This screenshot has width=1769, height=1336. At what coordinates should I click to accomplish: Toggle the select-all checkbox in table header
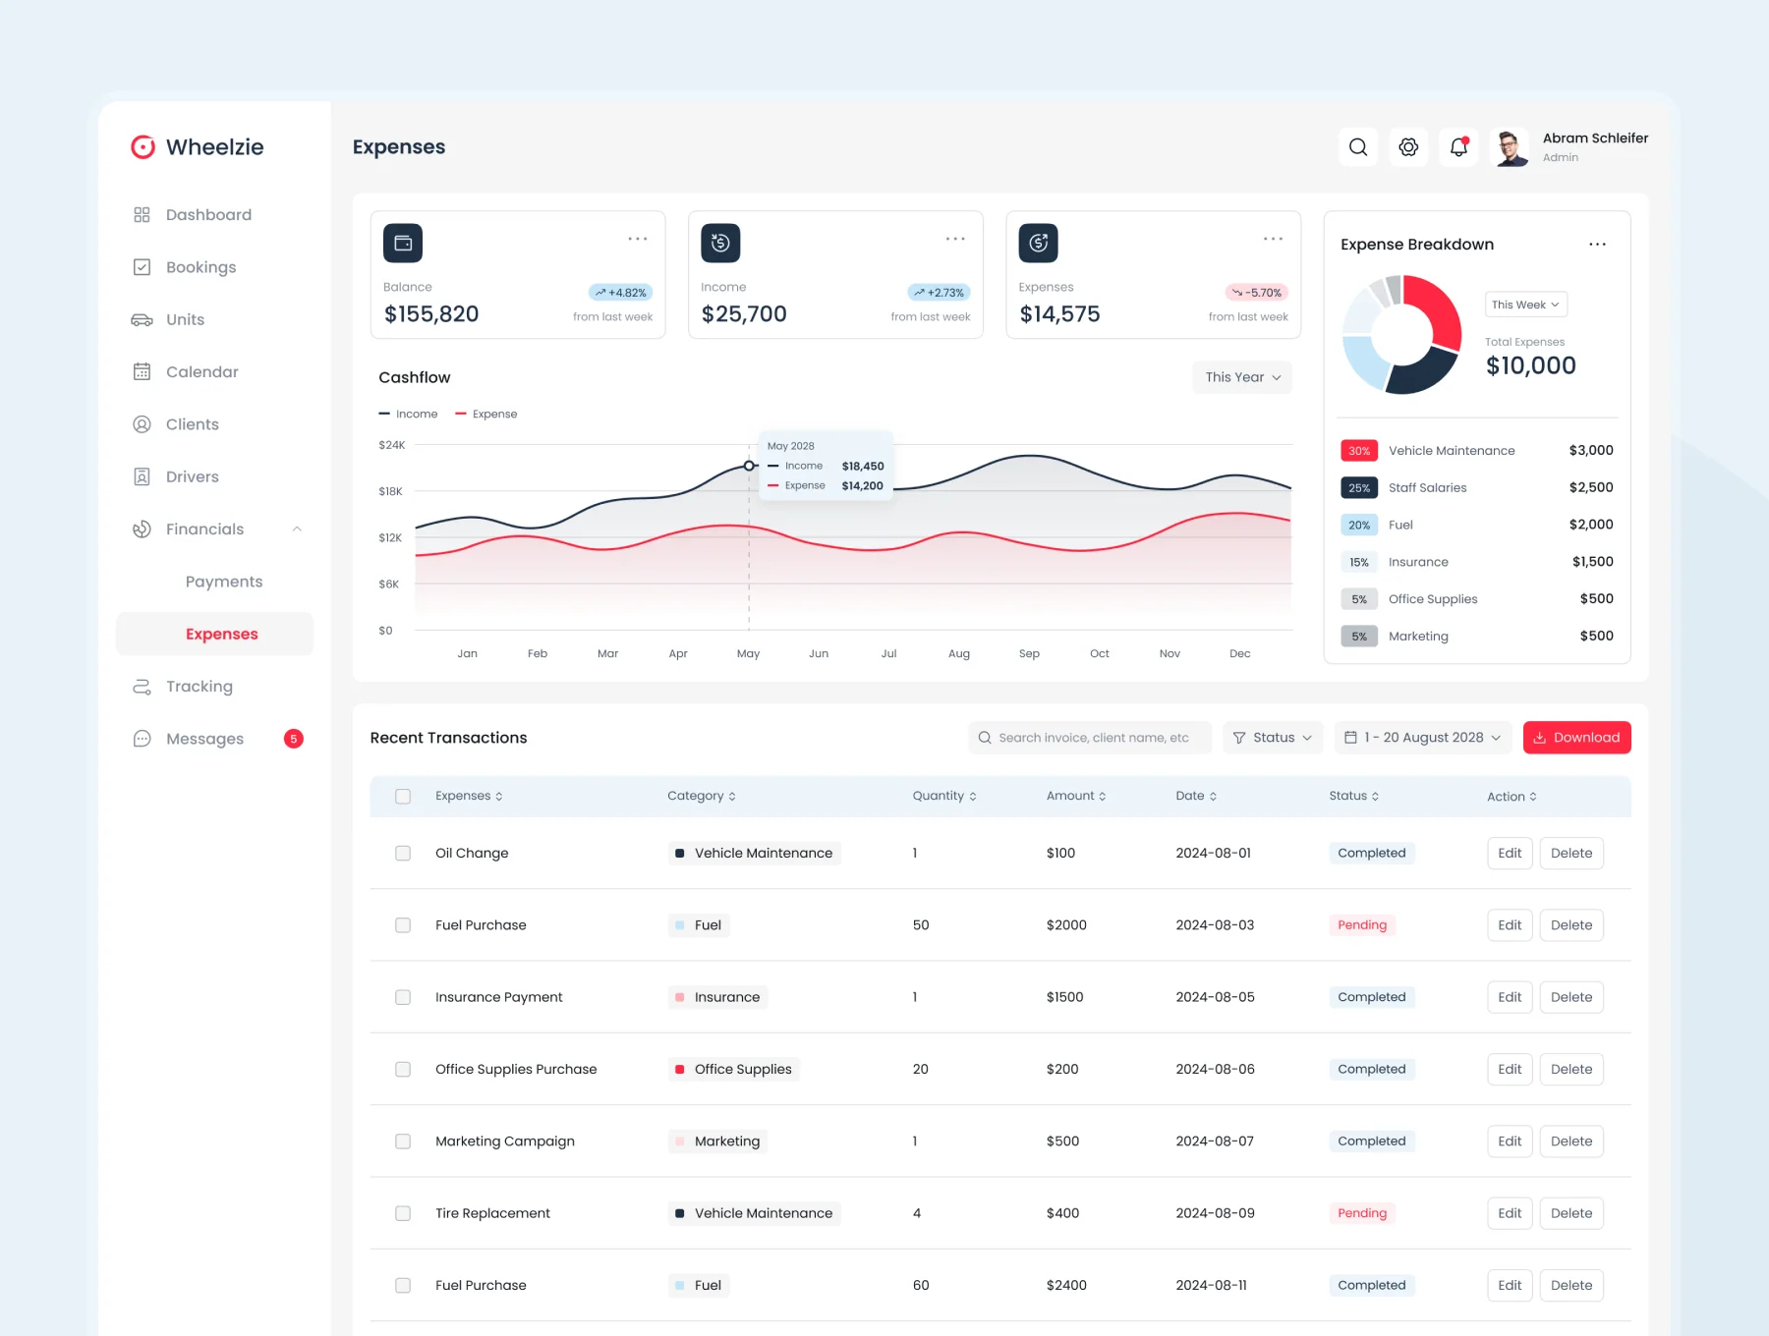pyautogui.click(x=403, y=797)
